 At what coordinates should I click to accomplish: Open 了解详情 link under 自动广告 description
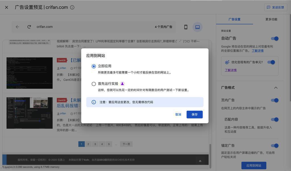coord(257,51)
